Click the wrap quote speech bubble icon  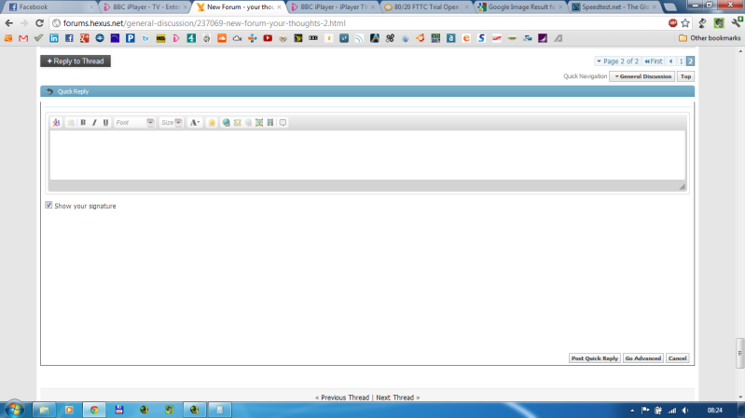pos(283,123)
